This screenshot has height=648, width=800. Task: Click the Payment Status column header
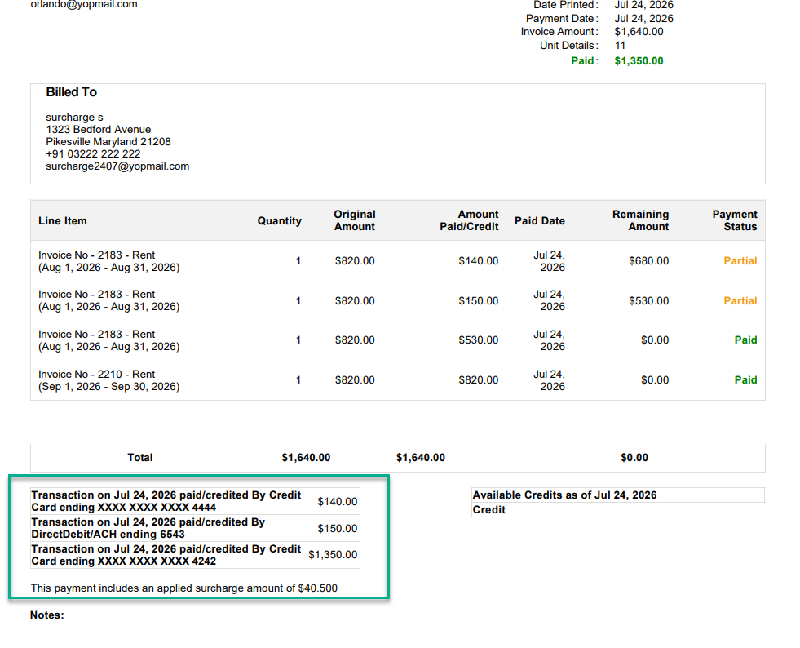[735, 220]
